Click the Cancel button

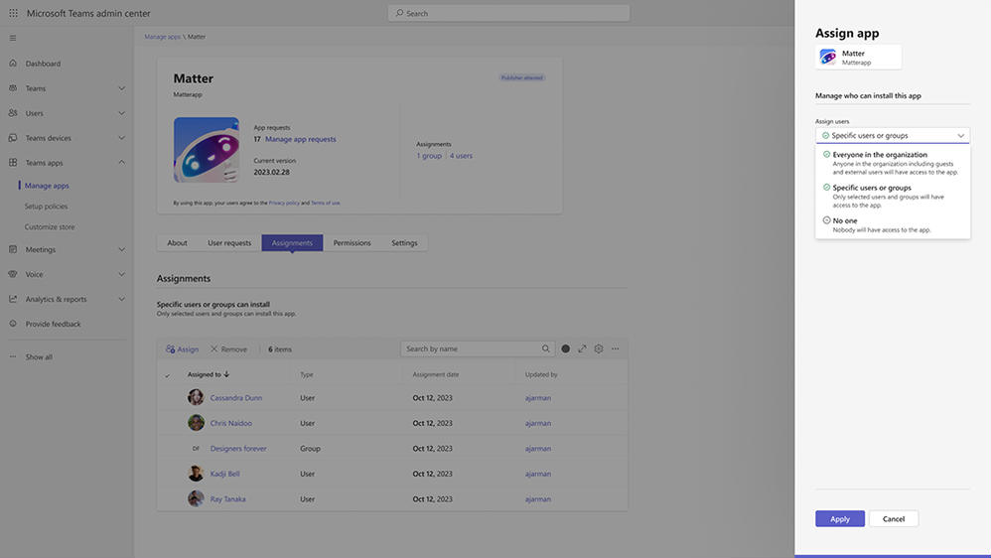pos(894,519)
